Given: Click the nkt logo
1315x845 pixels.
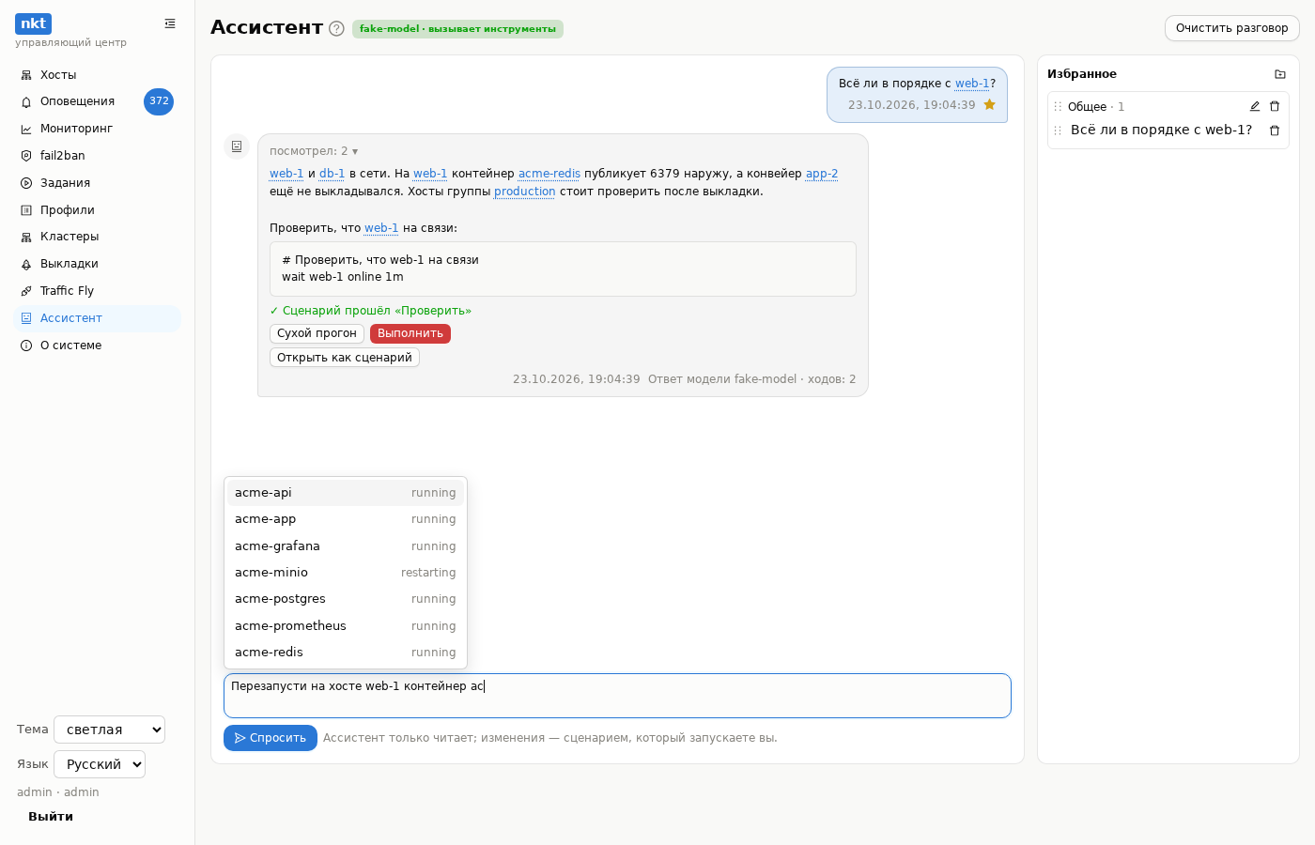Looking at the screenshot, I should [33, 23].
